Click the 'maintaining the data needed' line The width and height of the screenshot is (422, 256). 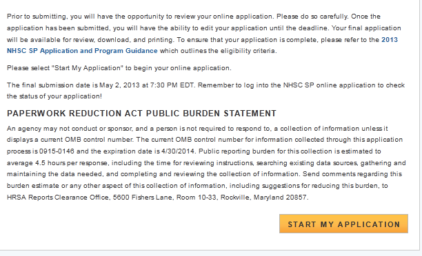point(204,174)
